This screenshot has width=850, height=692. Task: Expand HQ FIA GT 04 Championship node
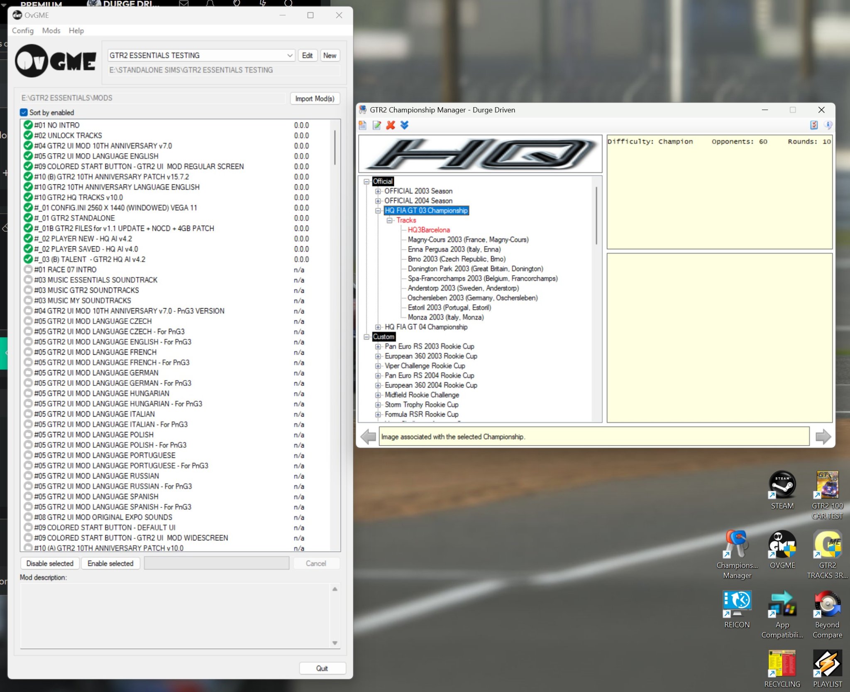click(x=378, y=327)
